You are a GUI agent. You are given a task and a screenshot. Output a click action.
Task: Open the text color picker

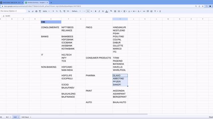pos(106,11)
